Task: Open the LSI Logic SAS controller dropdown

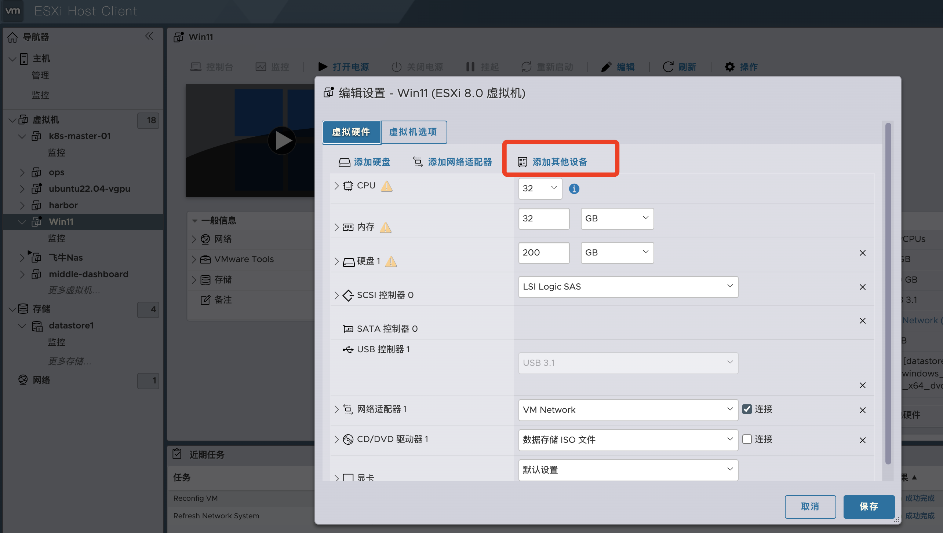Action: coord(628,287)
